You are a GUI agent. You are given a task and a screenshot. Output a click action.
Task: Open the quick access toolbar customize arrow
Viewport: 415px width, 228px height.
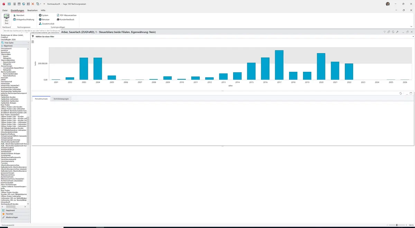tap(45, 4)
